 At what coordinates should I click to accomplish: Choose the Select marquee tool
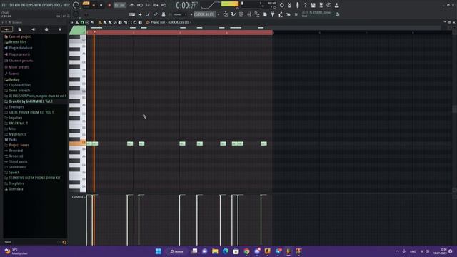point(130,22)
